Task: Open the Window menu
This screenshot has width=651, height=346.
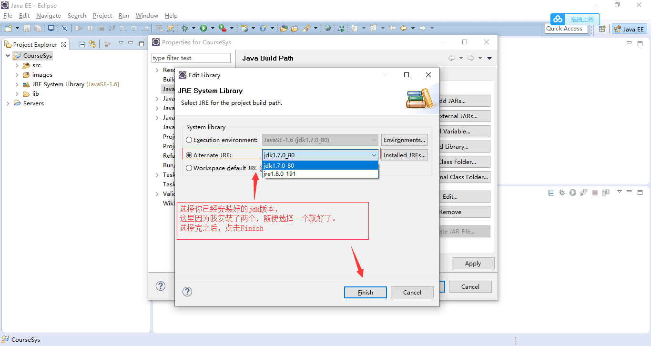Action: (147, 15)
